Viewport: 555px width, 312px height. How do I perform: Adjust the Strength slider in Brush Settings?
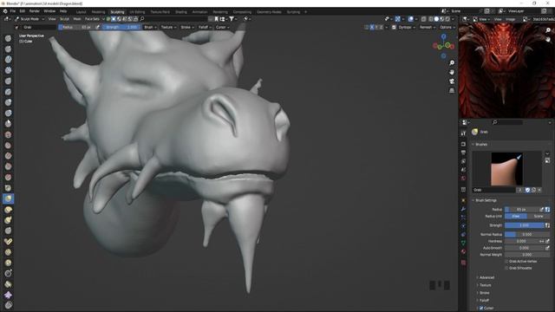pos(525,225)
